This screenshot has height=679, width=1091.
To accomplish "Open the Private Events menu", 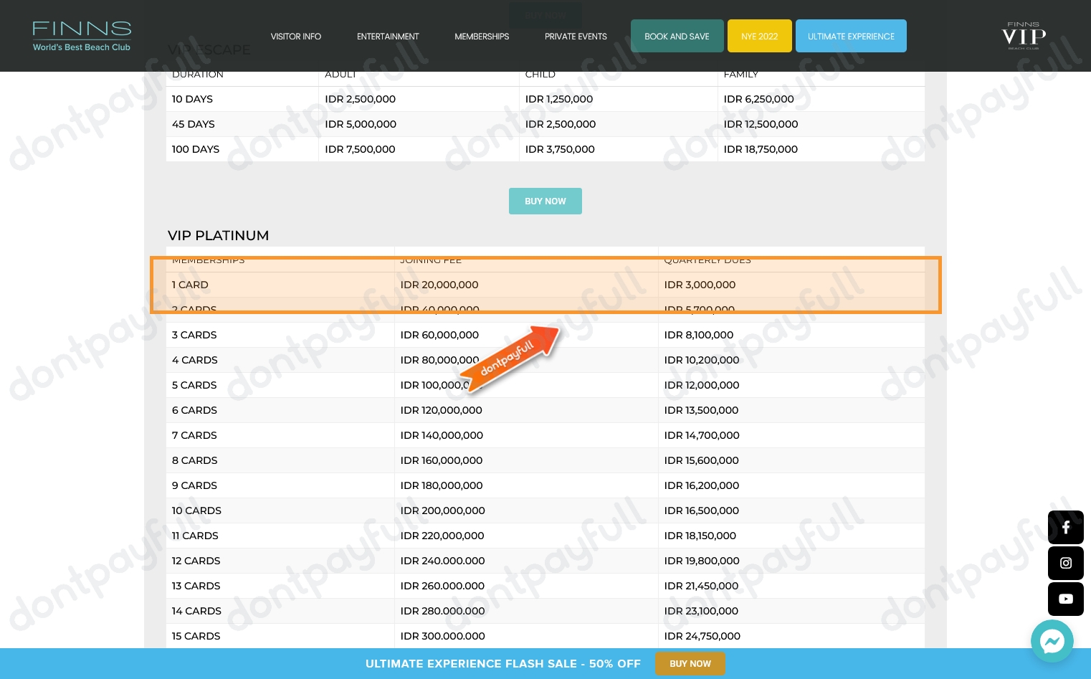I will pos(576,37).
